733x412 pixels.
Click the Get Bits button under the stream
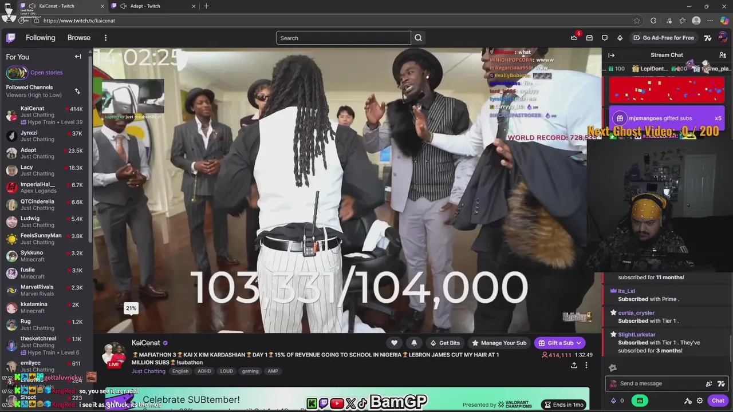(444, 343)
